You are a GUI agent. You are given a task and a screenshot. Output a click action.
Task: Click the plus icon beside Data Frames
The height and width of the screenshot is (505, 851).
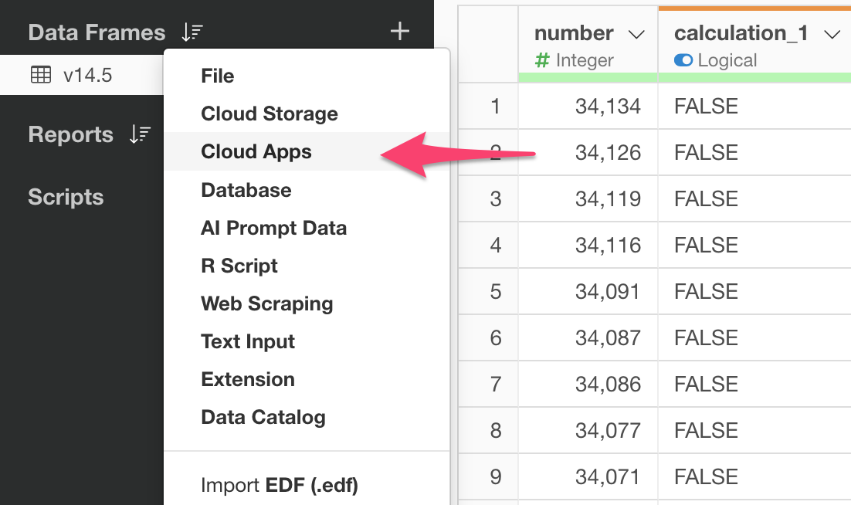click(x=399, y=32)
